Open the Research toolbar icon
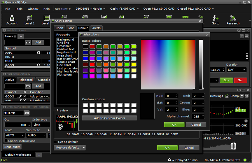 pos(233,20)
